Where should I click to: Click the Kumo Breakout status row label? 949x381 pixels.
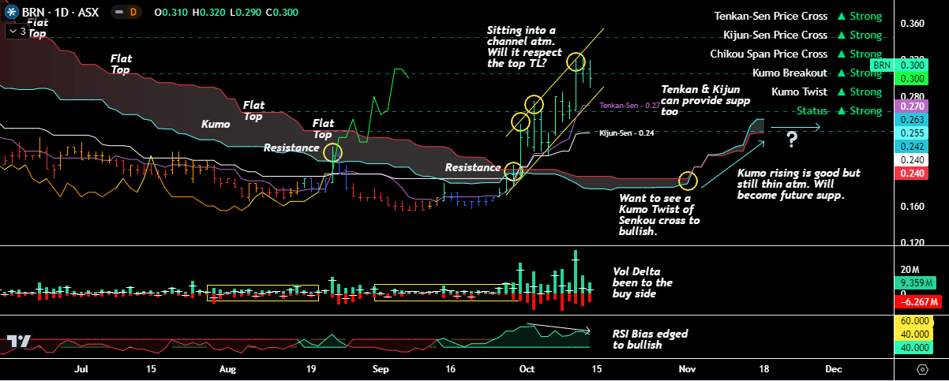click(x=790, y=73)
